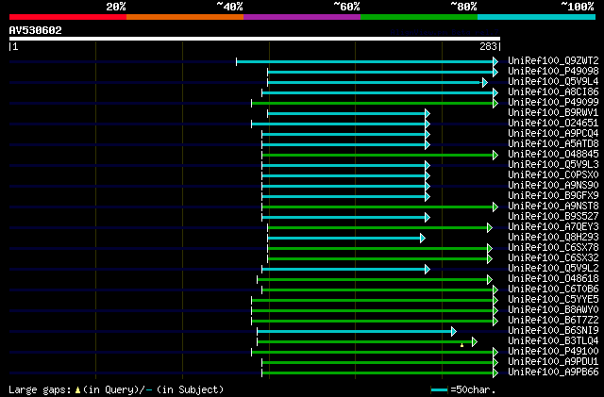Click the red 20% identity legend segment

point(68,17)
